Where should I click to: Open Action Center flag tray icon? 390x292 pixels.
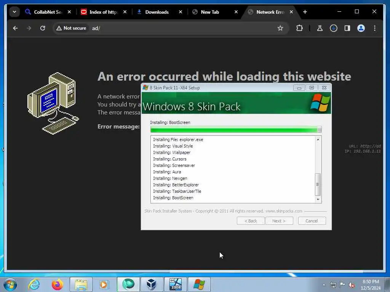tap(342, 285)
